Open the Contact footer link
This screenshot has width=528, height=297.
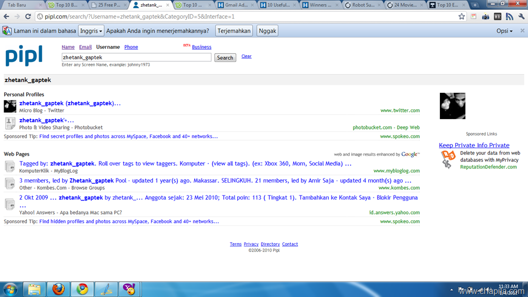point(290,244)
